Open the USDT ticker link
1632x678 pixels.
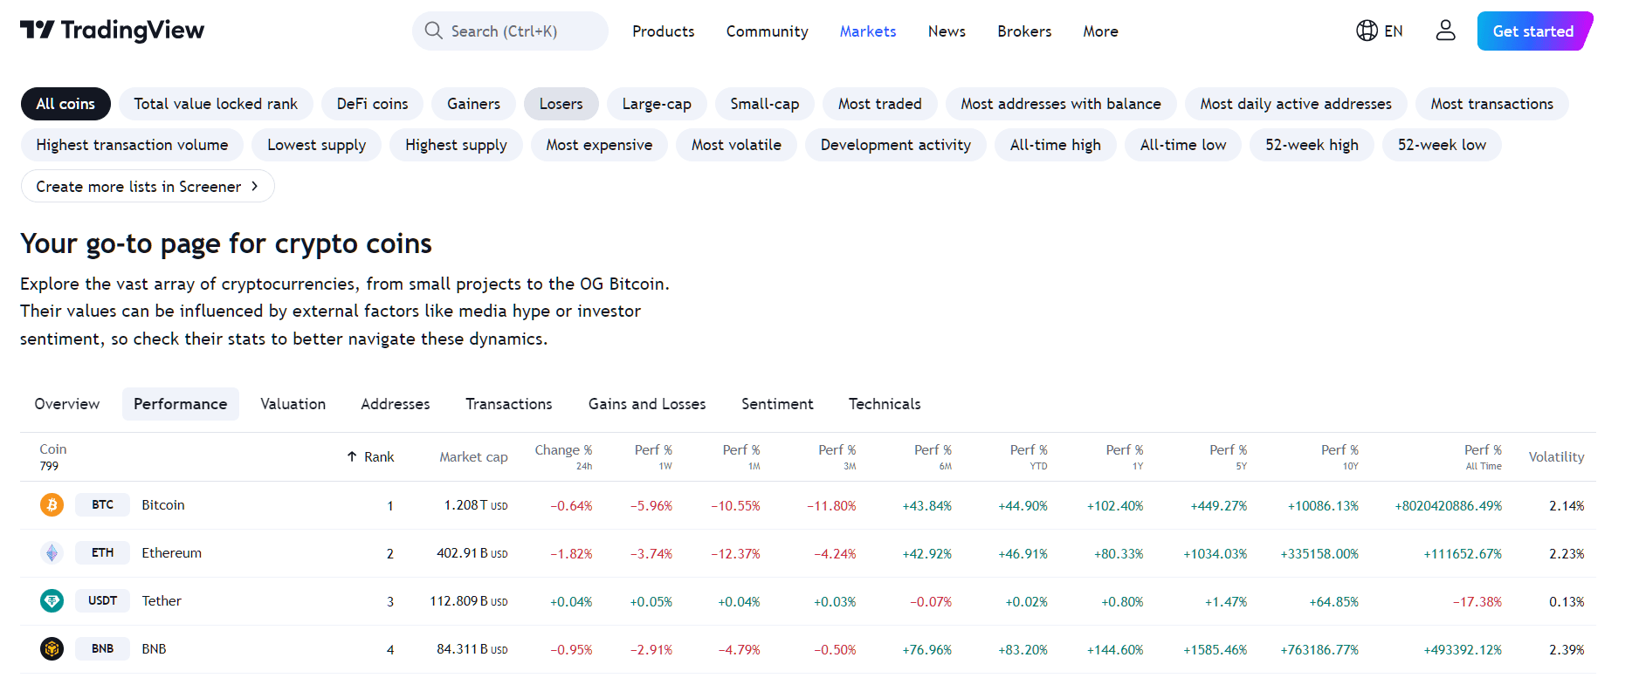click(102, 600)
